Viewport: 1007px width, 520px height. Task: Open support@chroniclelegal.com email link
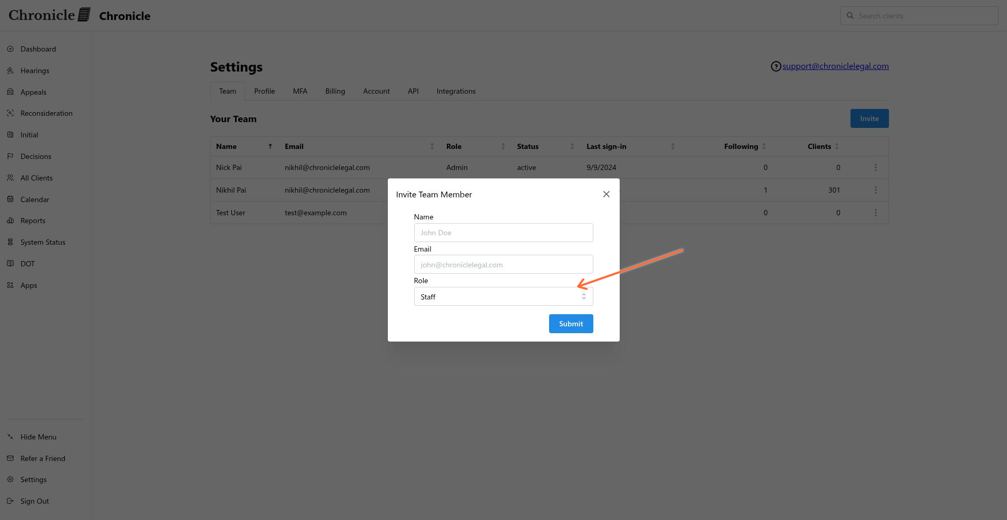click(x=836, y=66)
